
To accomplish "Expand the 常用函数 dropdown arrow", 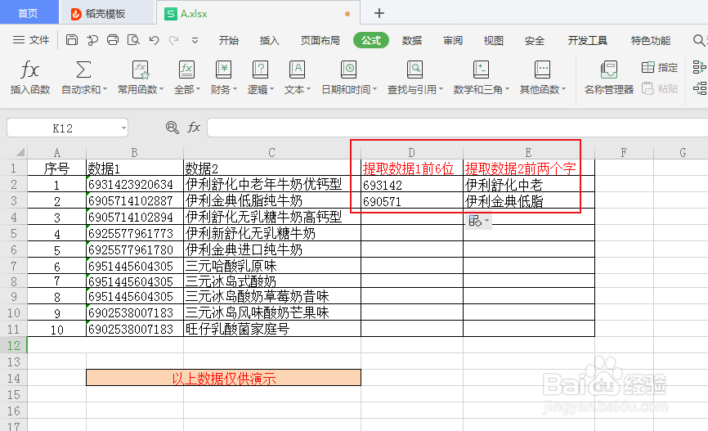I will pos(161,89).
